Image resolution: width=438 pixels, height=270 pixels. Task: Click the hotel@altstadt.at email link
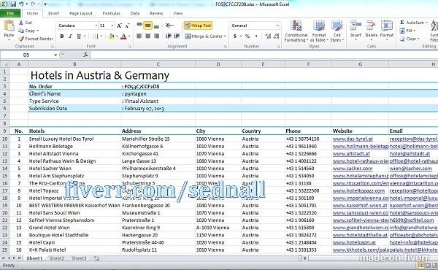(x=410, y=153)
